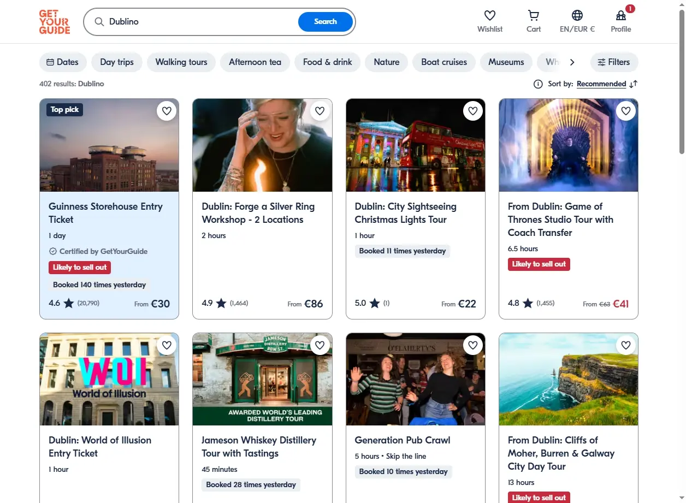This screenshot has width=686, height=503.
Task: Open Generation Pub Crawl title
Action: 403,440
